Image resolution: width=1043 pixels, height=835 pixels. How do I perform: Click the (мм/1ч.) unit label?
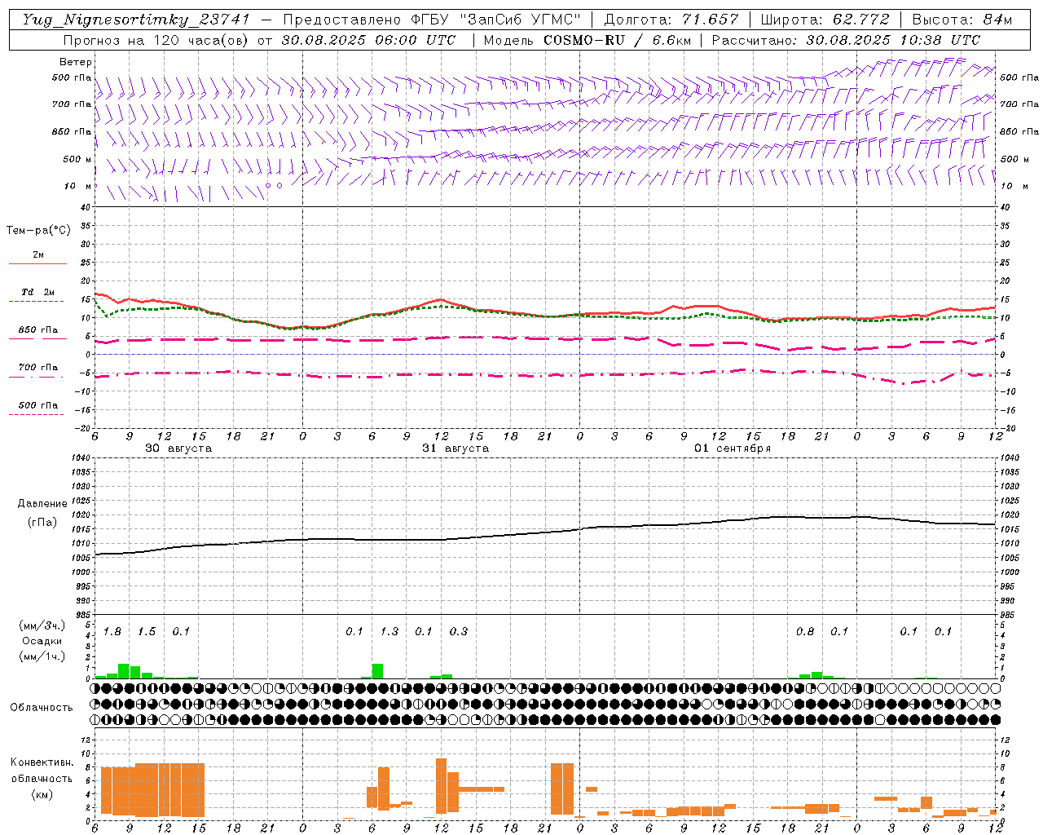click(x=42, y=656)
